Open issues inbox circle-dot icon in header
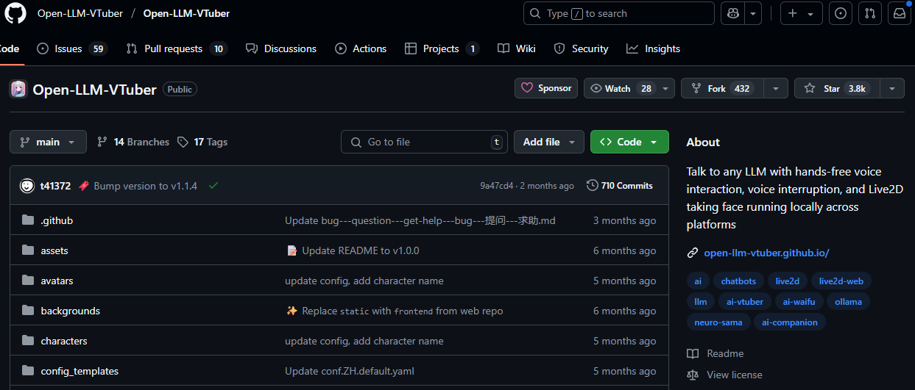The image size is (915, 390). point(841,13)
